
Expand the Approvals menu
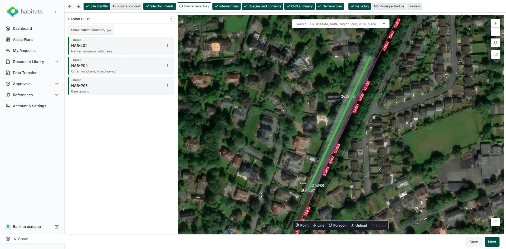57,84
